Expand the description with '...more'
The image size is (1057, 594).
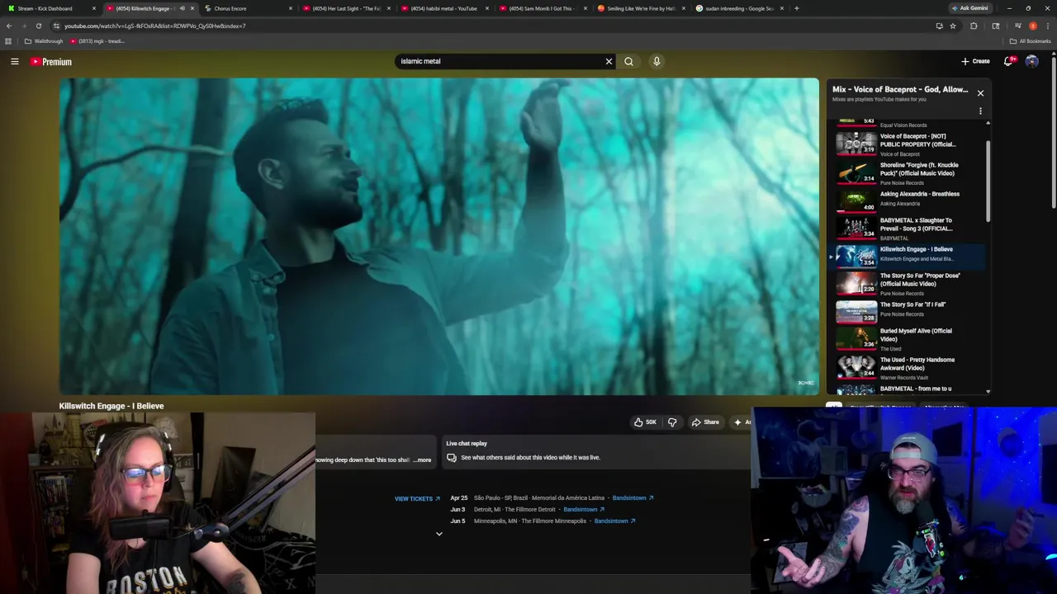point(422,460)
